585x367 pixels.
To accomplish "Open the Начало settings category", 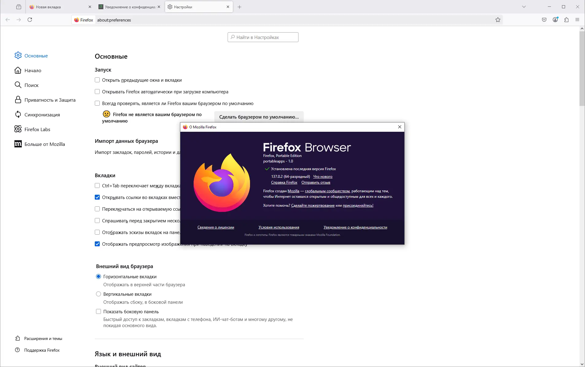I will coord(28,70).
